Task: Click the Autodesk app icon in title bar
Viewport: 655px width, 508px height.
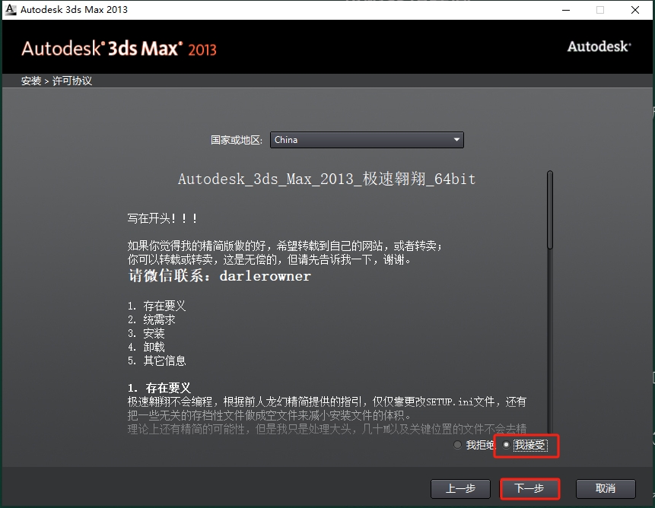Action: pos(11,9)
